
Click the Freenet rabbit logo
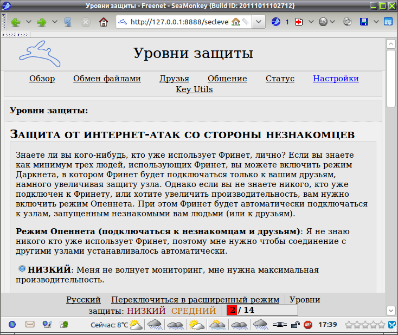(40, 54)
